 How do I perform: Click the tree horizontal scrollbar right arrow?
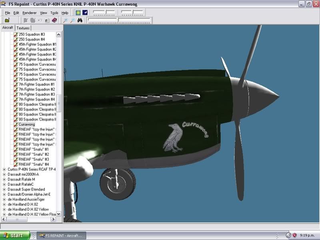[54, 220]
